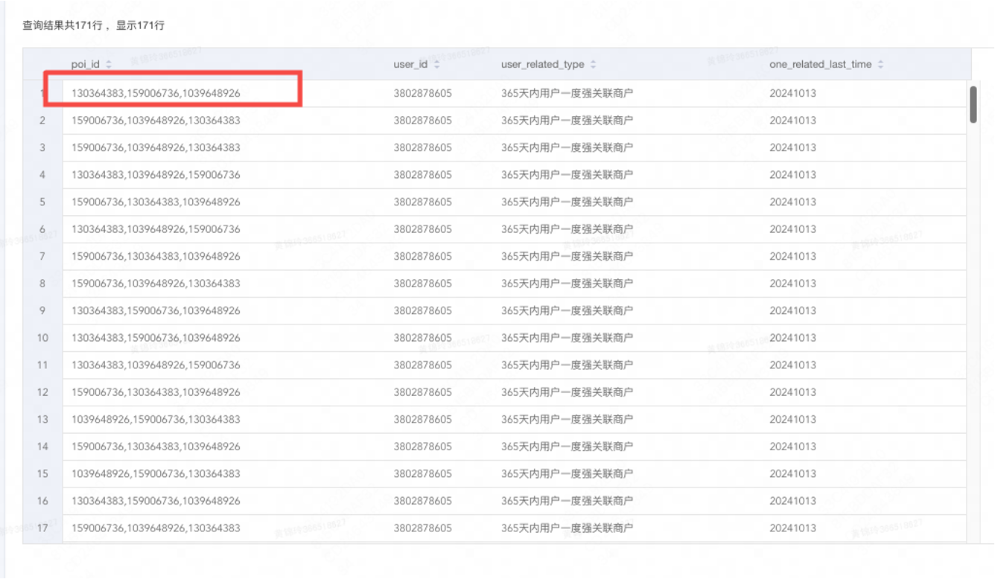Viewport: 995px width, 579px height.
Task: Click sort arrows next to one_related_last_time
Action: point(880,65)
